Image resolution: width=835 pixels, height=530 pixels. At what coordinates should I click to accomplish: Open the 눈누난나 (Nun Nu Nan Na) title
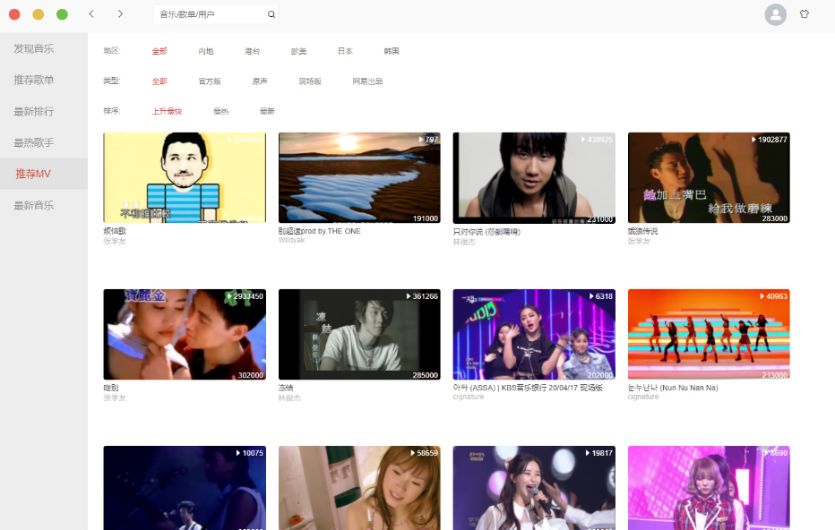point(673,388)
